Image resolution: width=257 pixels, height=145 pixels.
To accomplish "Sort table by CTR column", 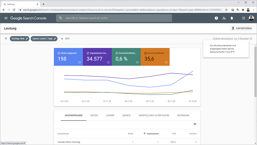I will pos(174,134).
